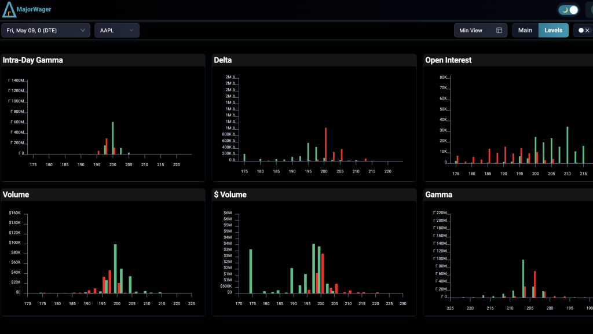Click the 200K Δ label in Delta chart
This screenshot has height=334, width=593.
pyautogui.click(x=228, y=154)
